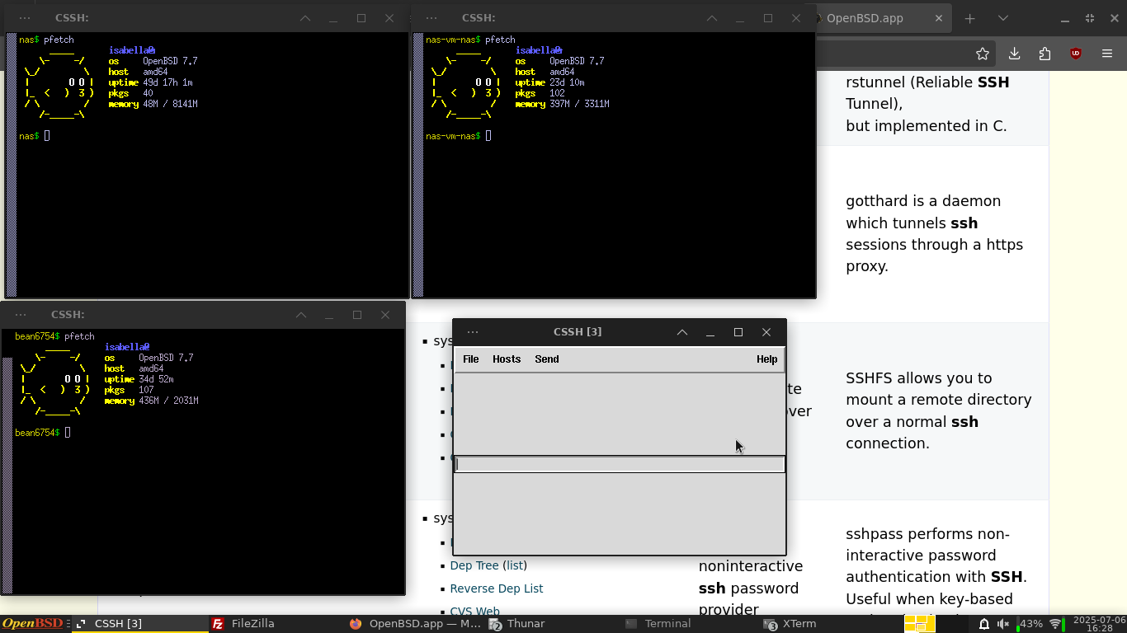Open the Hosts menu in CSSH [3]
The width and height of the screenshot is (1127, 633).
(x=507, y=359)
